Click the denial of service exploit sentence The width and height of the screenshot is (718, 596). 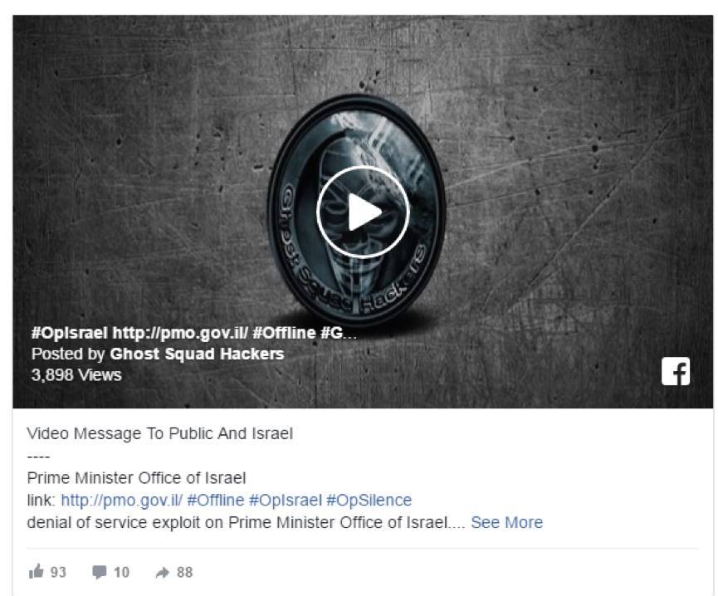(246, 522)
